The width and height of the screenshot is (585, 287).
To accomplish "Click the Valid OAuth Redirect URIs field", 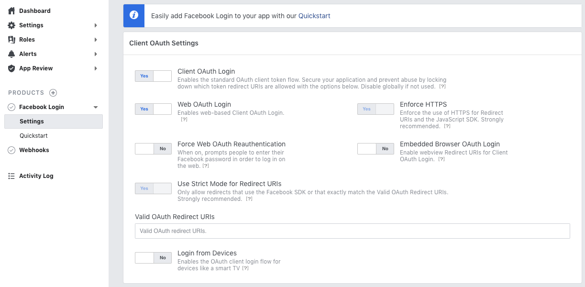I will pos(353,231).
